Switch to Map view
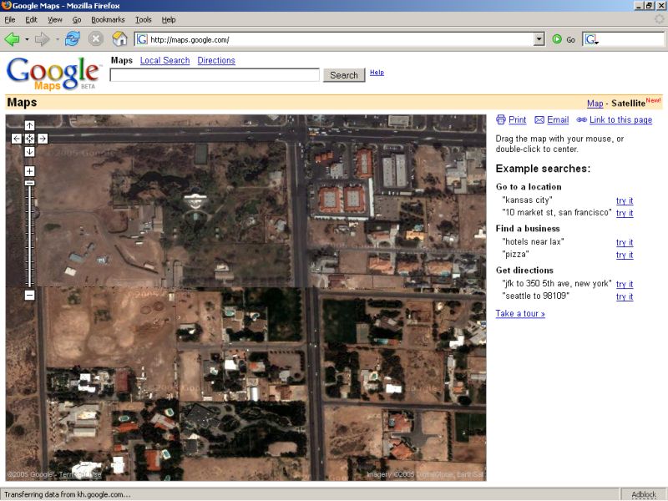This screenshot has width=668, height=501. point(595,104)
